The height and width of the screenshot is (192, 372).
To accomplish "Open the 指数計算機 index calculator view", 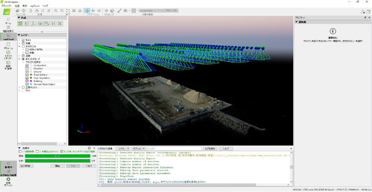I will pyautogui.click(x=8, y=65).
